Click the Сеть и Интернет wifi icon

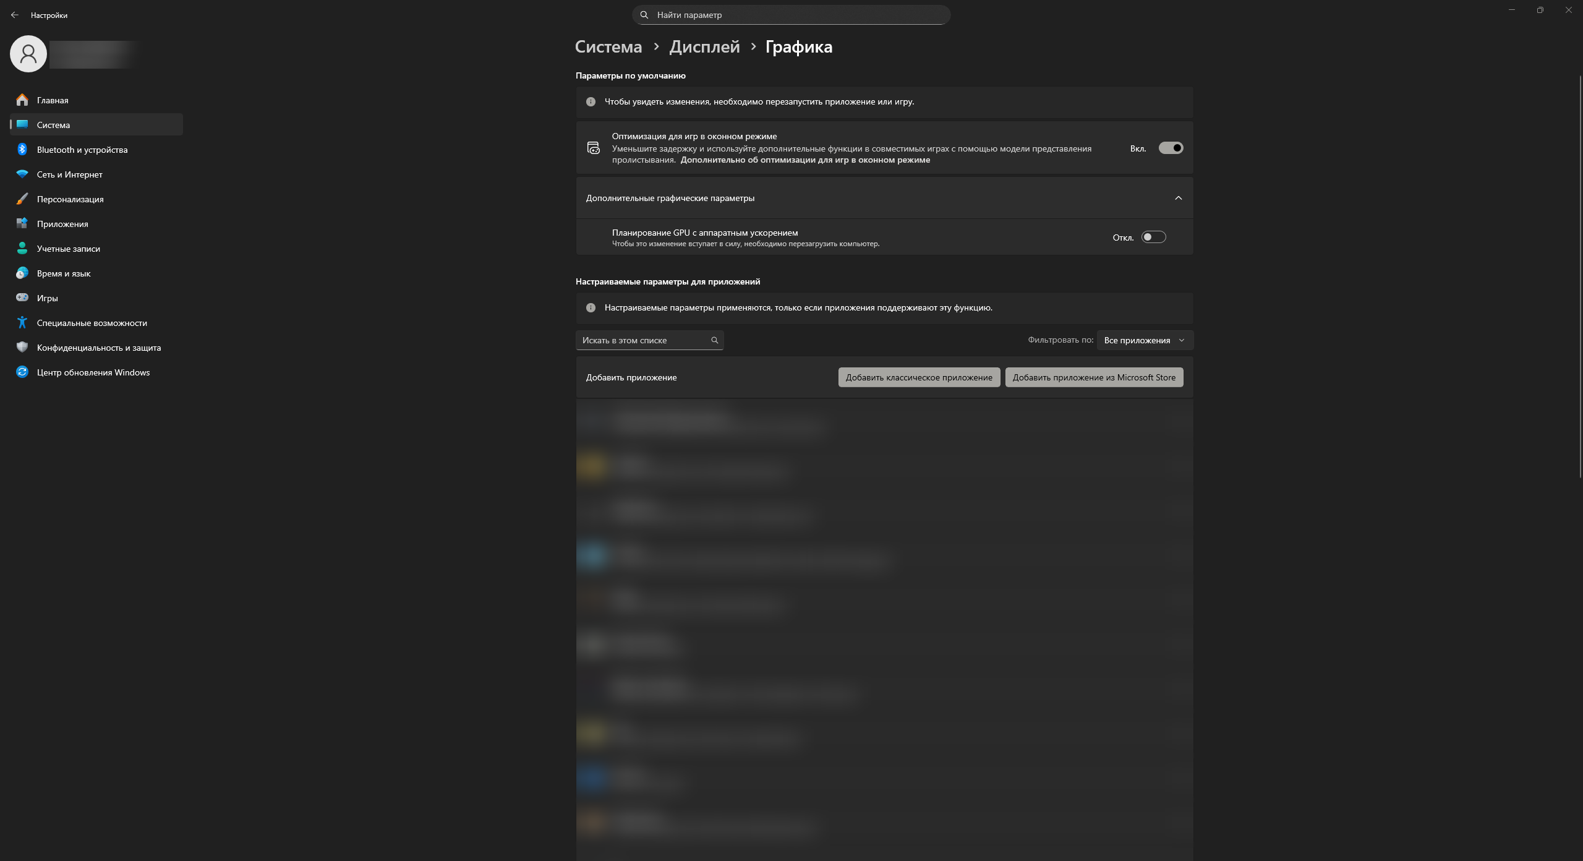22,174
